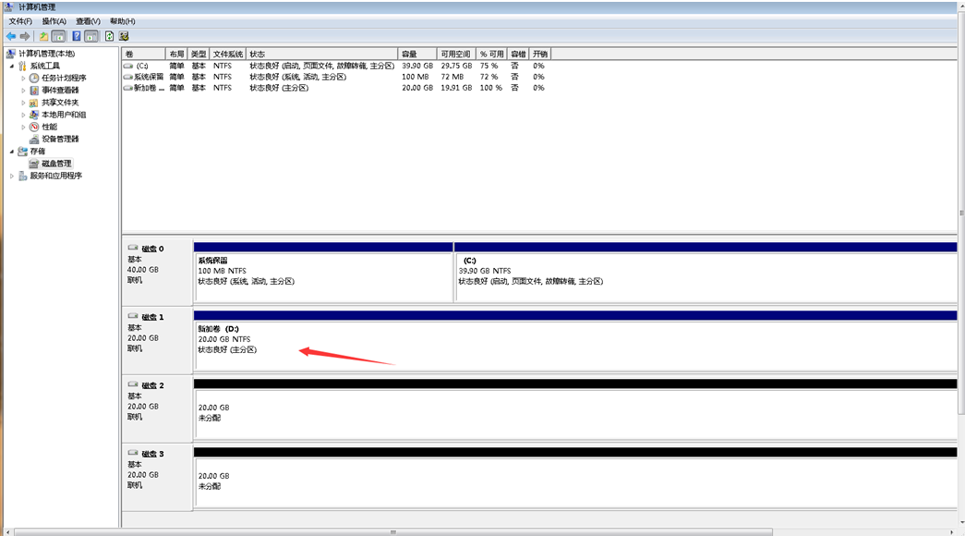Click the 文件系统 column header
965x536 pixels.
[228, 55]
